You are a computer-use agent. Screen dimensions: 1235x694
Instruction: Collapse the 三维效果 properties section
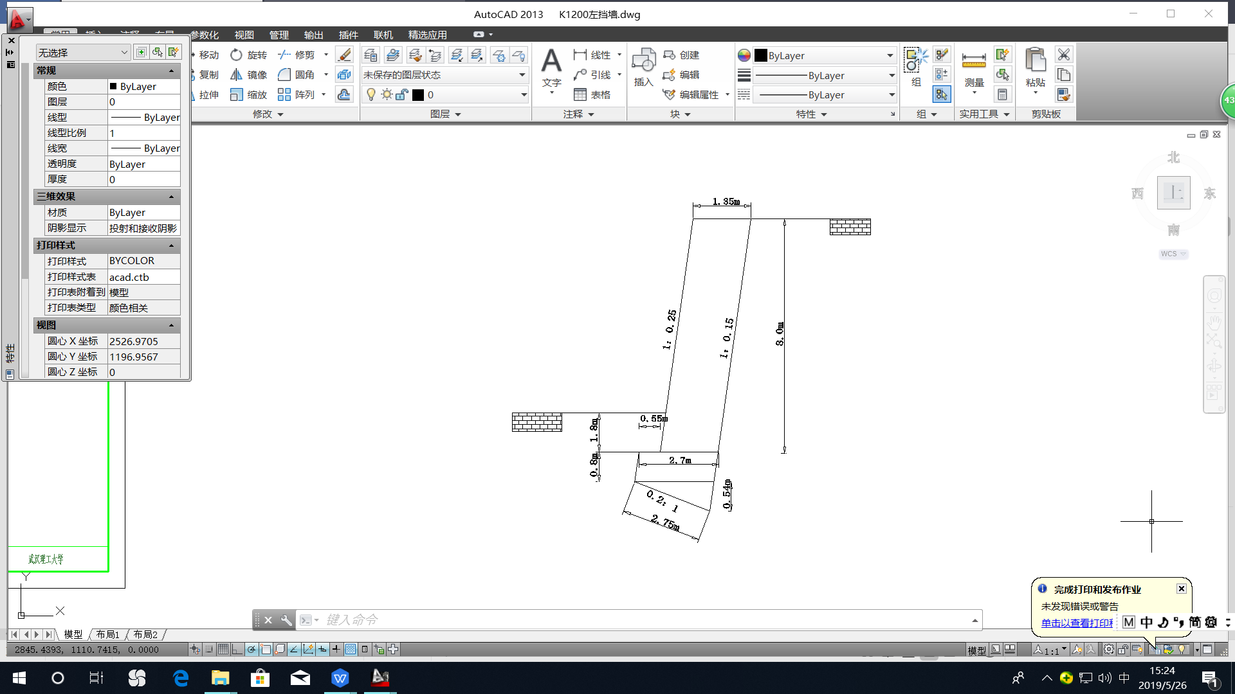[x=171, y=197]
